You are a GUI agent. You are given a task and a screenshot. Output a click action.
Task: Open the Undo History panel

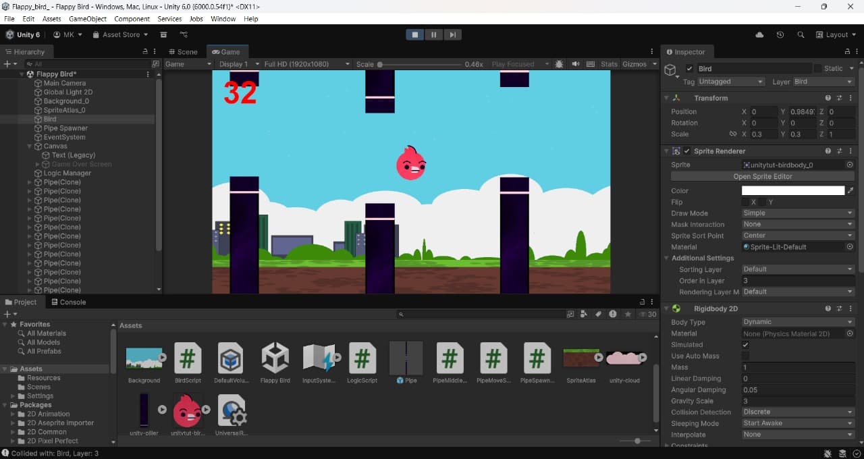click(x=780, y=34)
